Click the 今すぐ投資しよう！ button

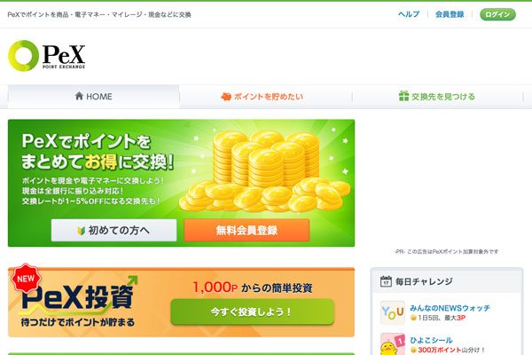(252, 312)
